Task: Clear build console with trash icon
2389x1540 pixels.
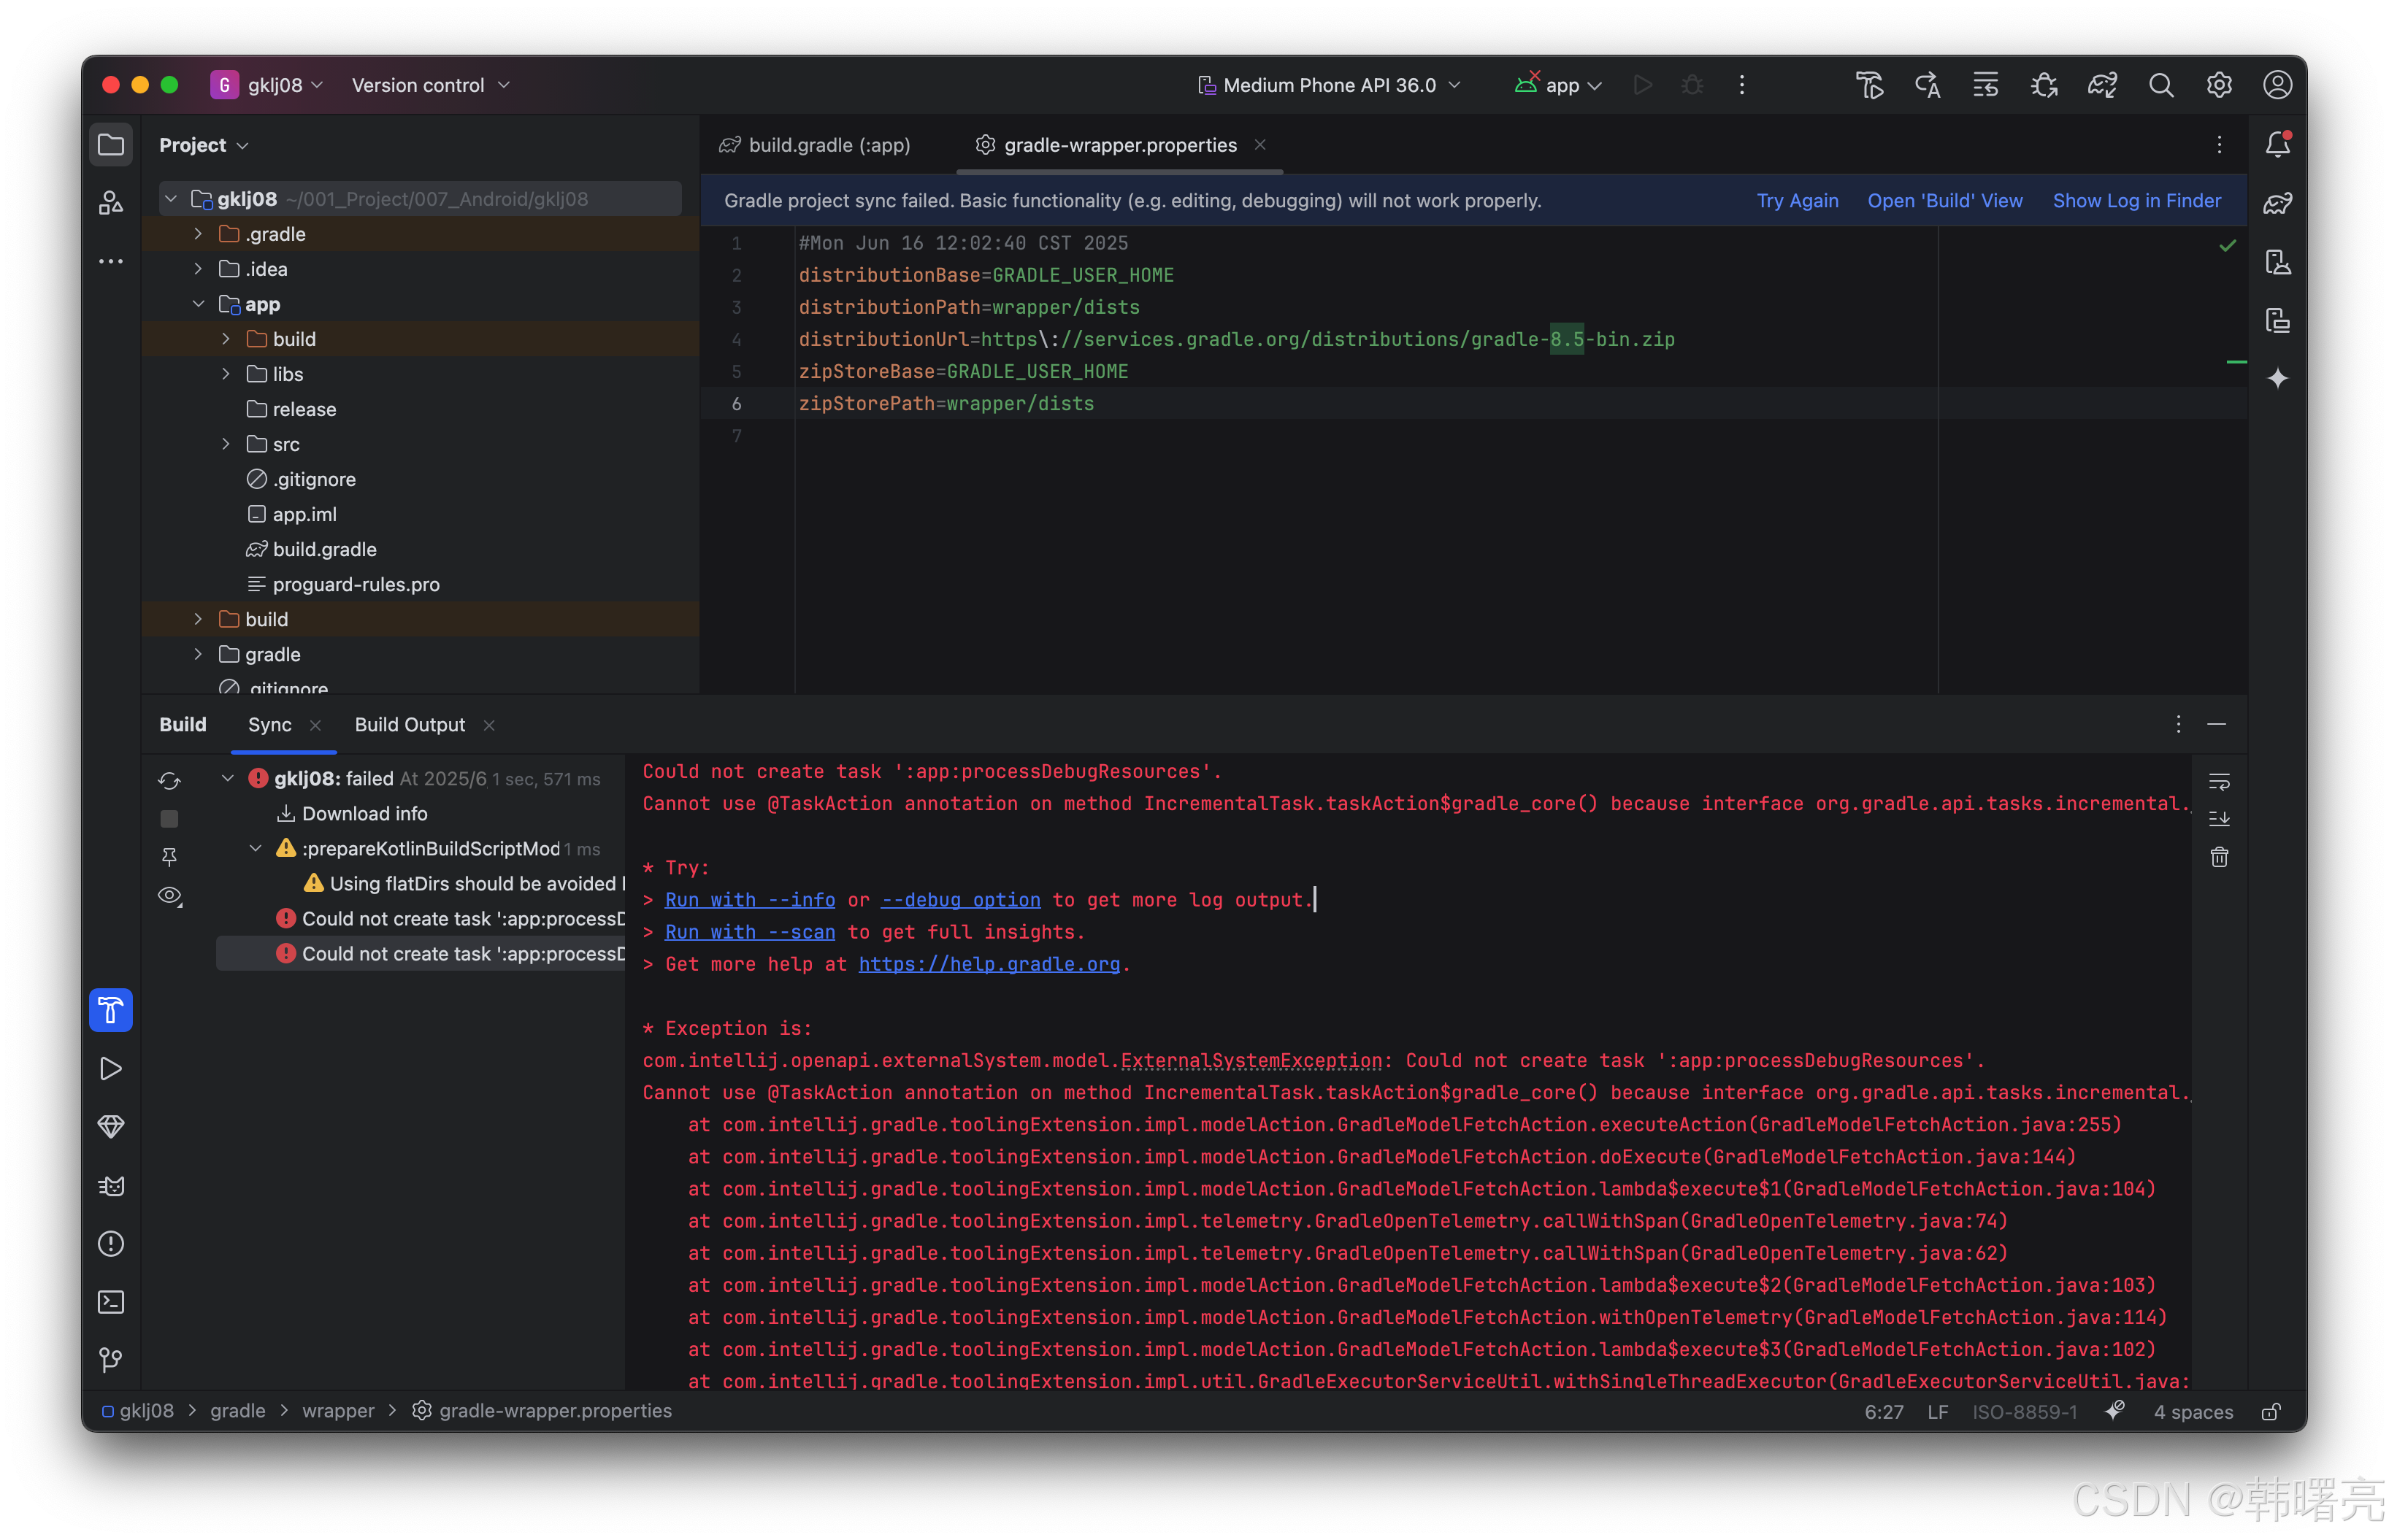Action: [x=2219, y=857]
